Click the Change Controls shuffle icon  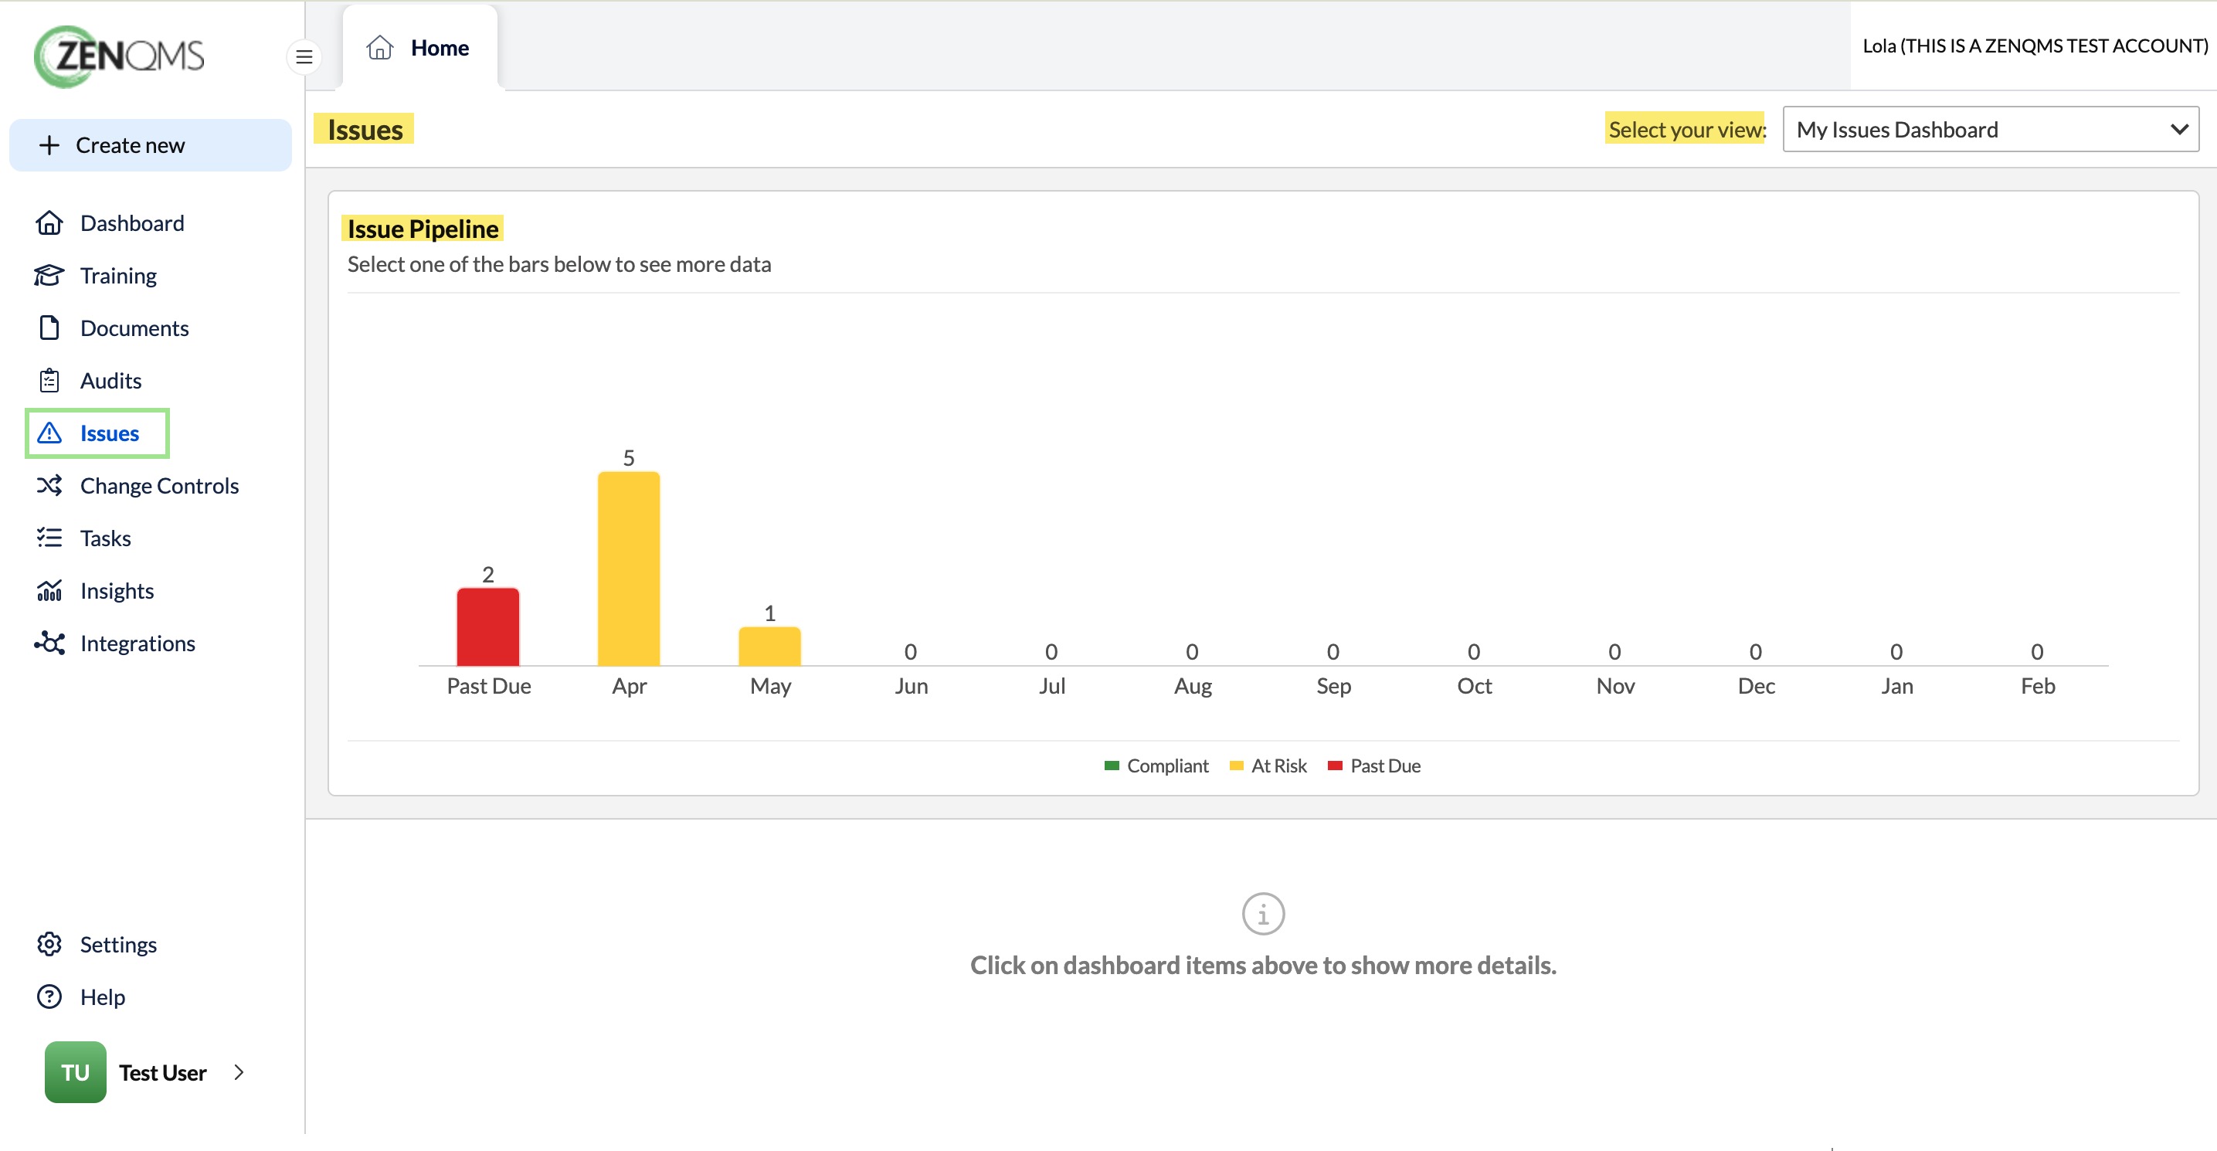coord(49,486)
